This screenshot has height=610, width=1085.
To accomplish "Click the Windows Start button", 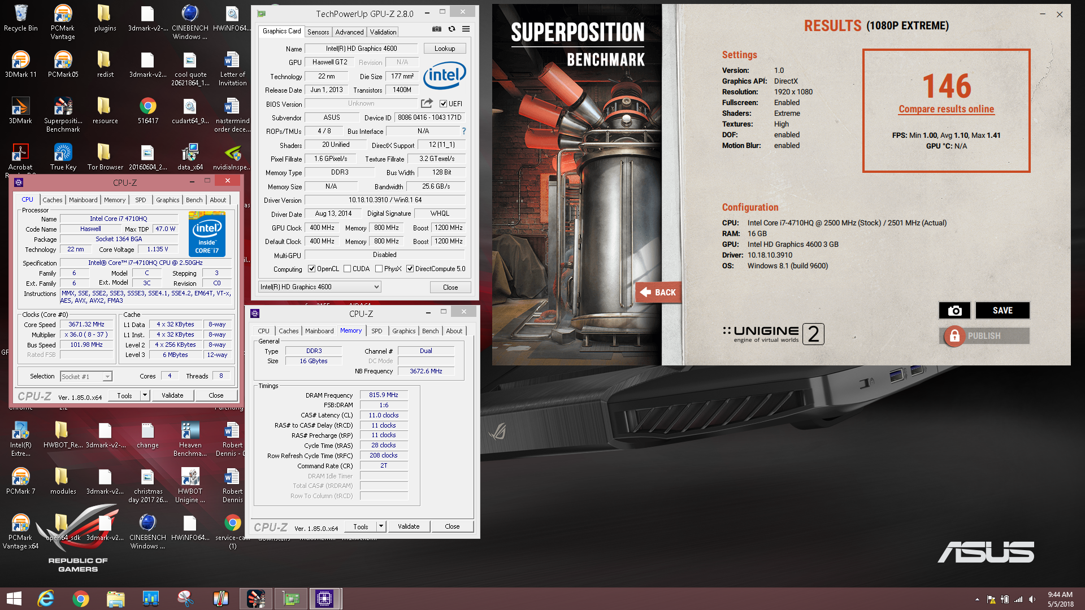I will pos(14,599).
